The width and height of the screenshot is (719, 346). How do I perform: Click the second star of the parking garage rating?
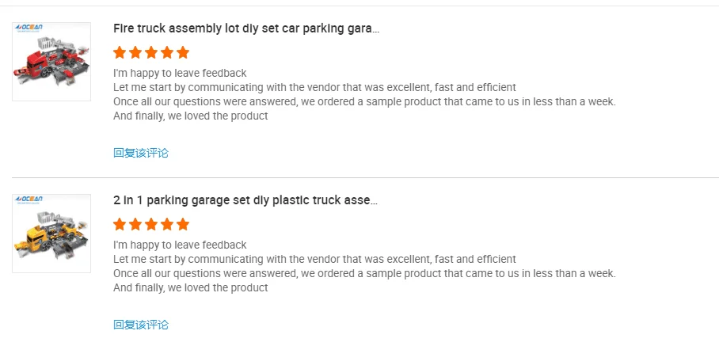click(135, 224)
